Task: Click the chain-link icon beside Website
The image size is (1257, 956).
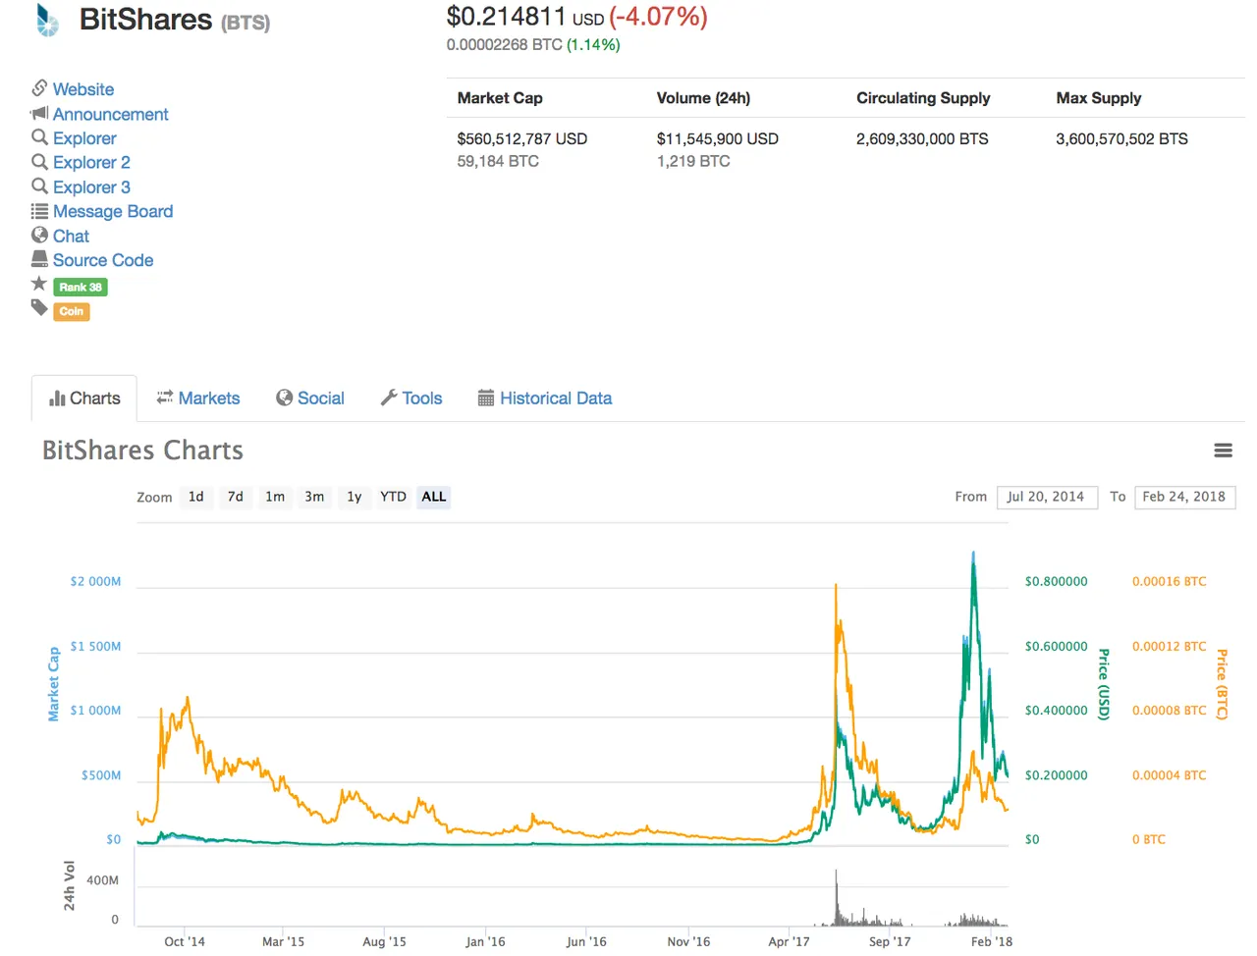Action: point(39,88)
